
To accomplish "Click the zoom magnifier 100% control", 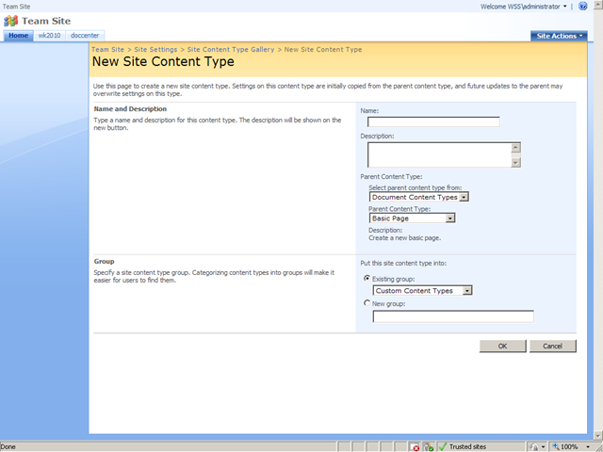I will 565,446.
